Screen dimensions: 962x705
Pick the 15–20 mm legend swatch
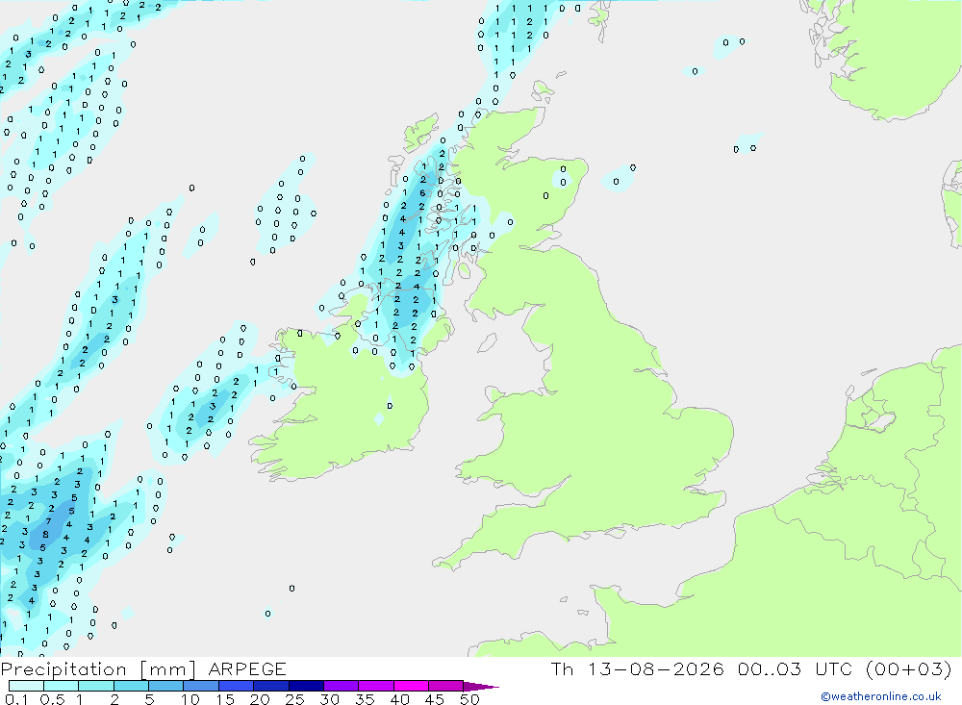(x=236, y=686)
